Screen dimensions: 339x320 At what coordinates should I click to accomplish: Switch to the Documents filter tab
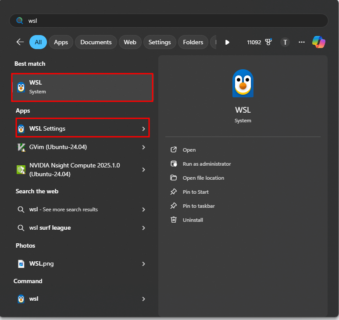(x=96, y=42)
